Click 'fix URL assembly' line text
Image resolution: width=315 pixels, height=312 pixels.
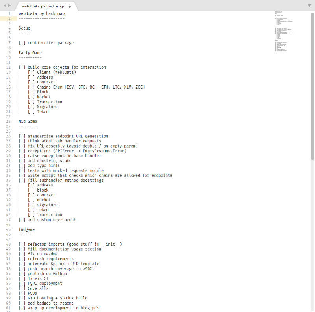pyautogui.click(x=83, y=146)
